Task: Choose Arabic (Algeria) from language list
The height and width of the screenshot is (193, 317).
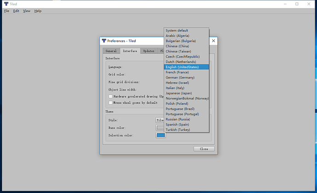Action: 186,35
